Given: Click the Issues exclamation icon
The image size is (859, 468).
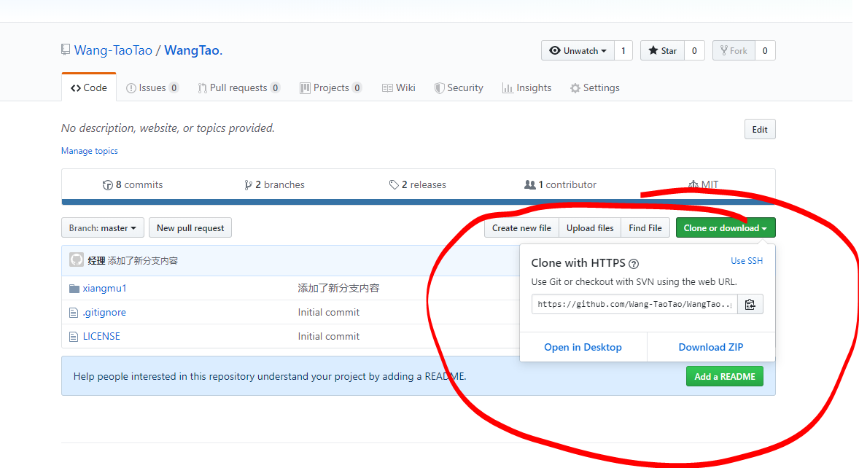Looking at the screenshot, I should click(x=131, y=88).
